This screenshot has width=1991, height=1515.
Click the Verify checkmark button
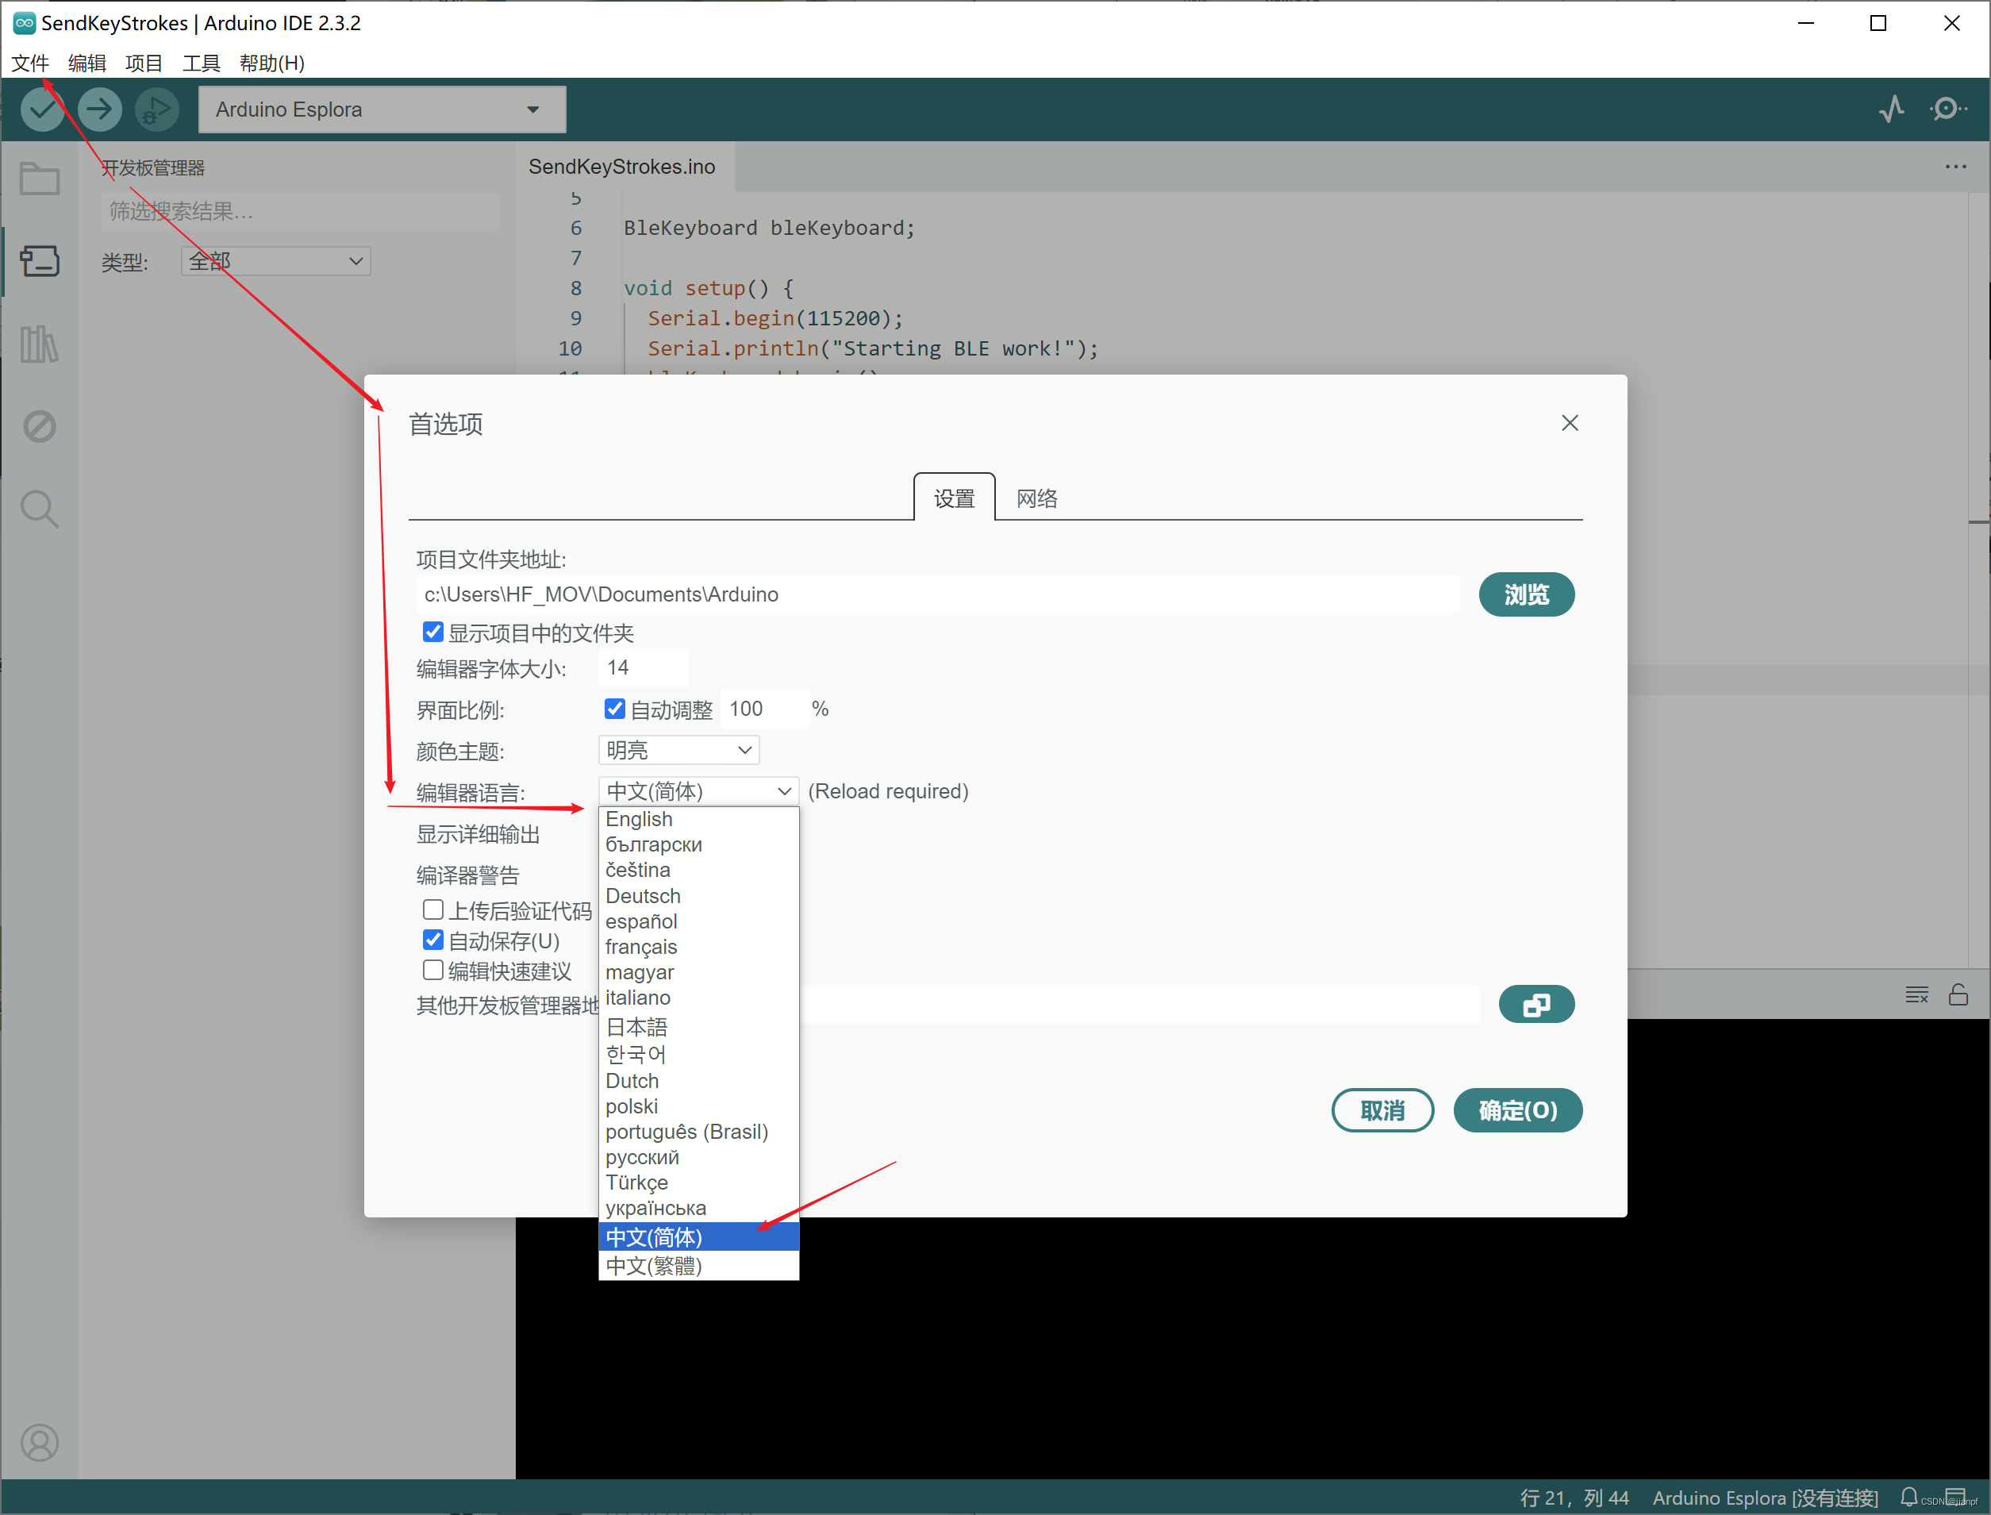[41, 109]
